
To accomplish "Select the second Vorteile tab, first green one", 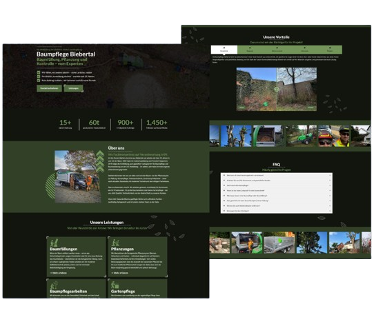I will [250, 50].
